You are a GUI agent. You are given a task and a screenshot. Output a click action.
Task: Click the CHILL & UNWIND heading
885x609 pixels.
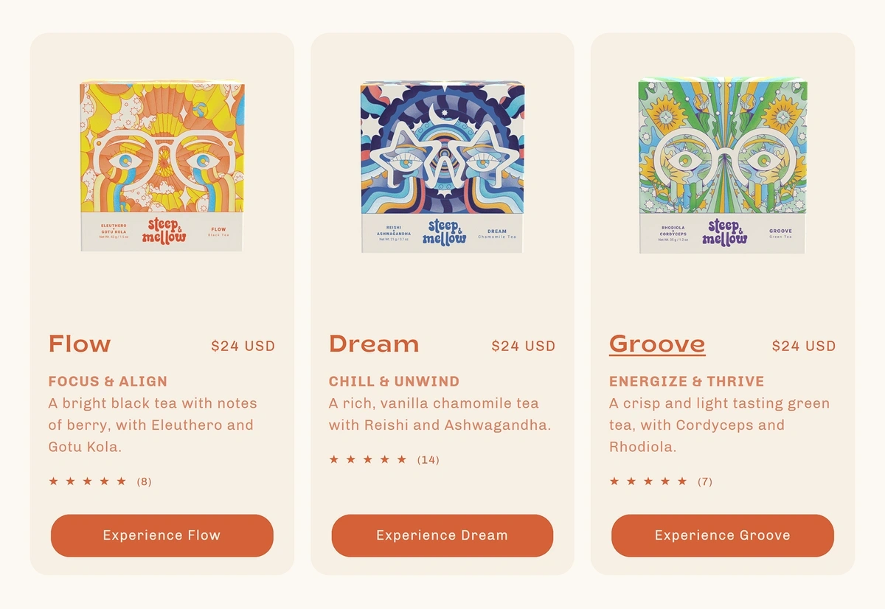click(x=394, y=382)
